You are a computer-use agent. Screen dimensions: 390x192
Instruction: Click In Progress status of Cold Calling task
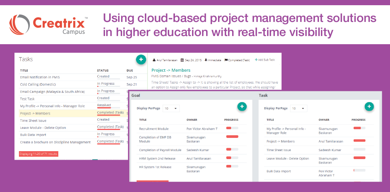tap(106, 84)
